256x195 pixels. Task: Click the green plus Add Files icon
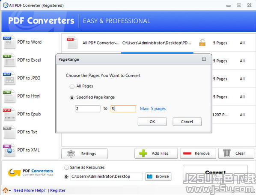pos(143,153)
